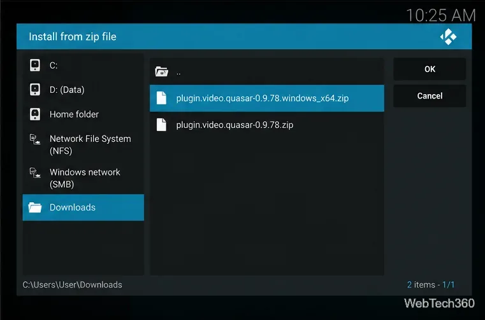Screen dimensions: 485x320
Task: Choose plugin.video.quasar-0.9.78.zip file
Action: tap(267, 125)
